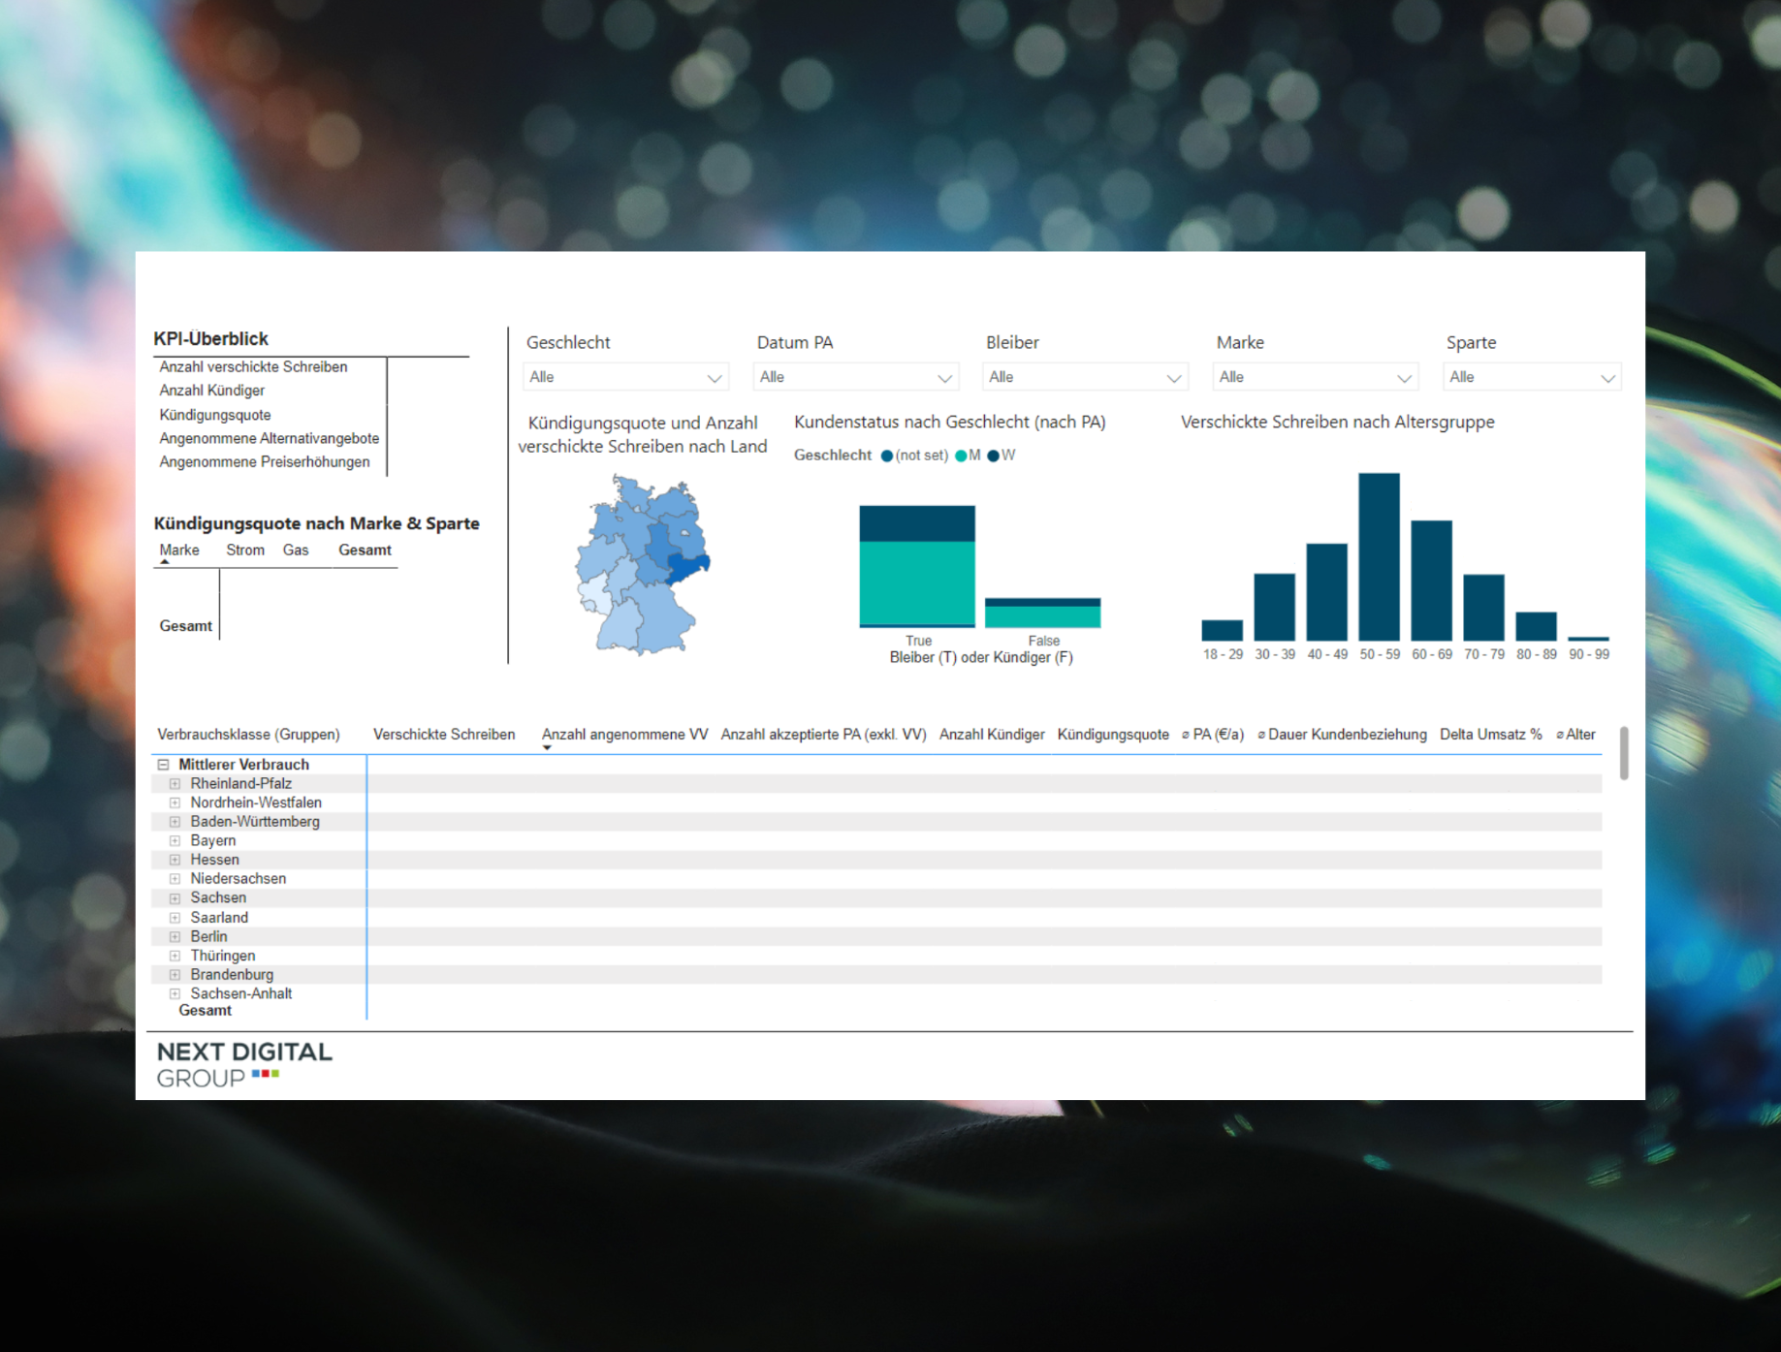Open the Geschlecht filter dropdown
Screen dimensions: 1781x1352
click(x=625, y=377)
